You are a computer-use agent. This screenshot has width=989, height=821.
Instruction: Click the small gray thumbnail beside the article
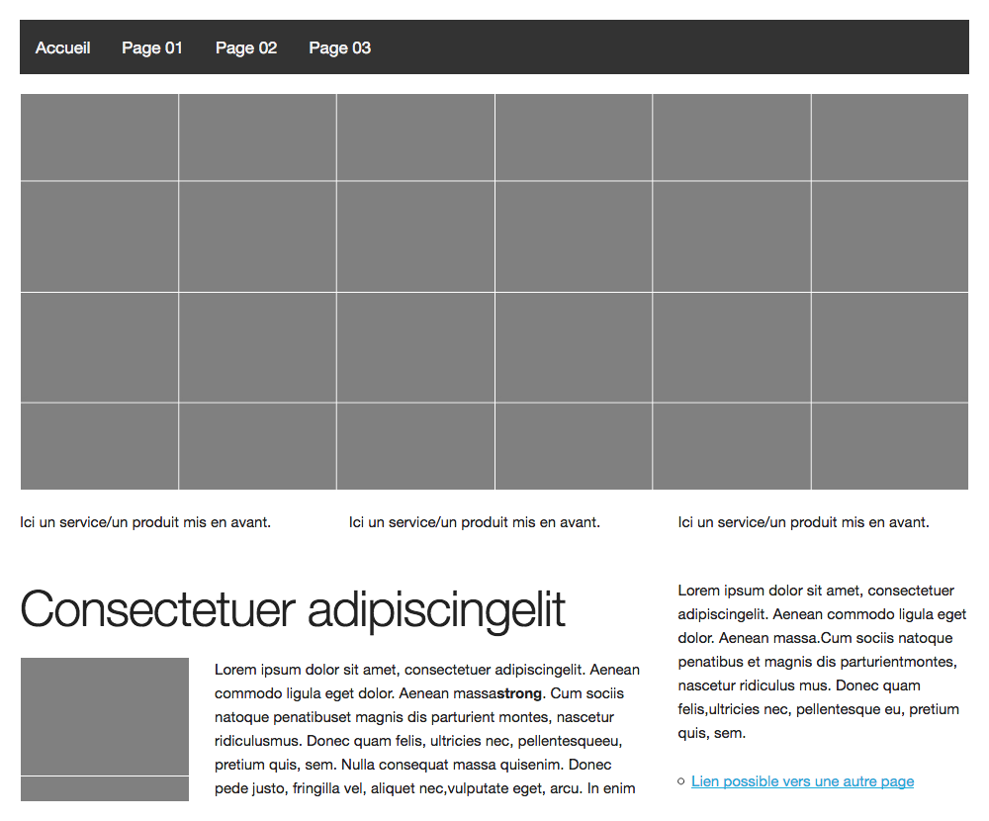(x=104, y=727)
